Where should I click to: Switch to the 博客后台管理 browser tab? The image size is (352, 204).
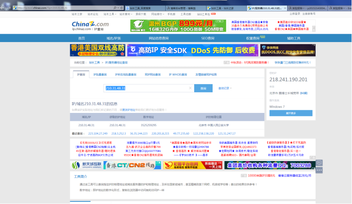click(x=186, y=8)
